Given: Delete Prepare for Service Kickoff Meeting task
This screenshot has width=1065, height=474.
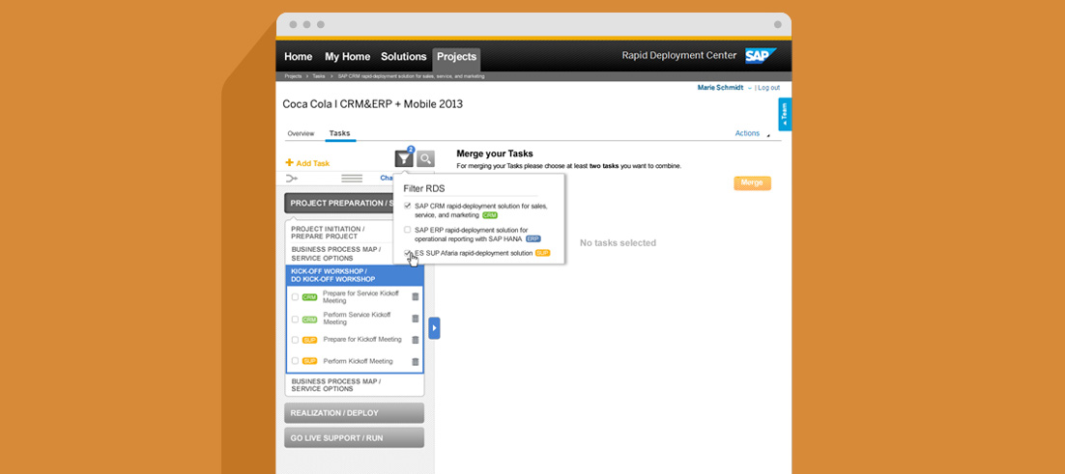Looking at the screenshot, I should pos(415,296).
